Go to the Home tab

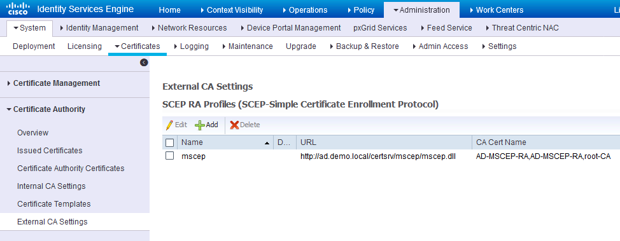coord(169,10)
